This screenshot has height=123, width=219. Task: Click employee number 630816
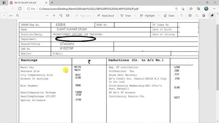(x=61, y=25)
